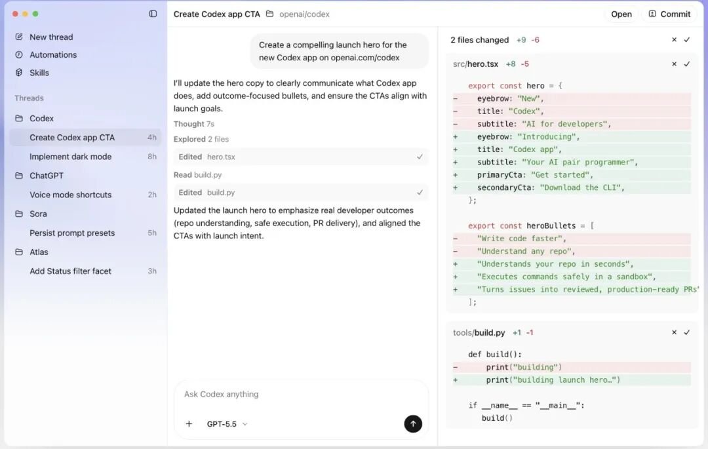Accept all changes with the top checkmark
The width and height of the screenshot is (708, 449).
687,40
